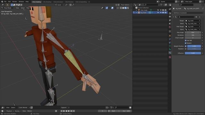This screenshot has height=115, width=205.
Task: Open the Blender logo menu
Action: pyautogui.click(x=2, y=2)
